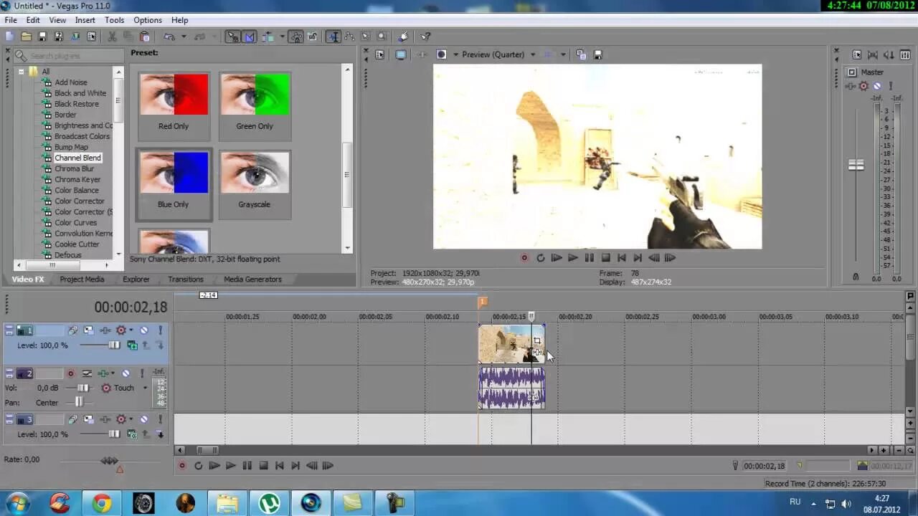Click the Undo arrow in the toolbar

(169, 37)
